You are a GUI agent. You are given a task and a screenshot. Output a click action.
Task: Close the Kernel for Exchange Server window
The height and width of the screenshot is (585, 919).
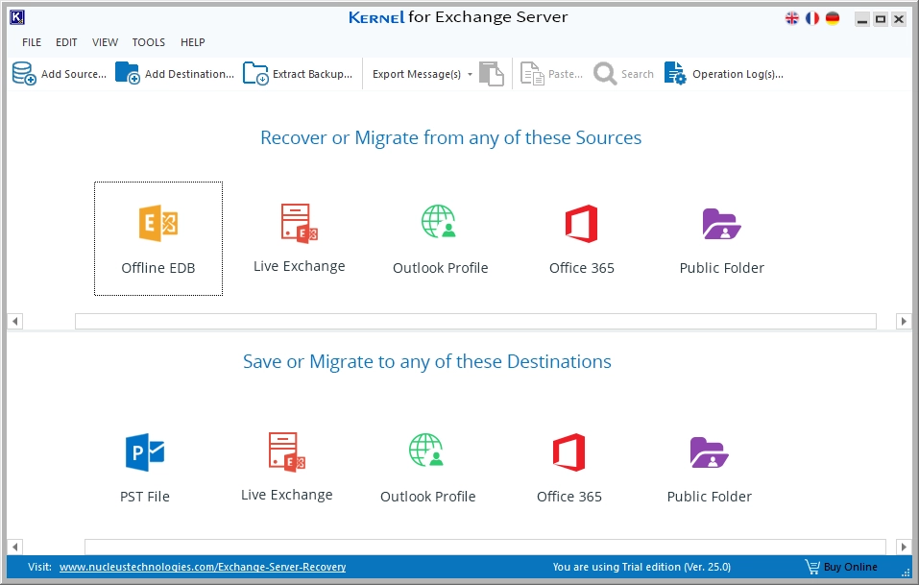click(899, 19)
